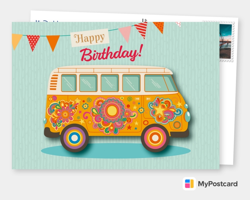Select the red polka-dot bunting flag
The width and height of the screenshot is (250, 200).
coord(33,42)
